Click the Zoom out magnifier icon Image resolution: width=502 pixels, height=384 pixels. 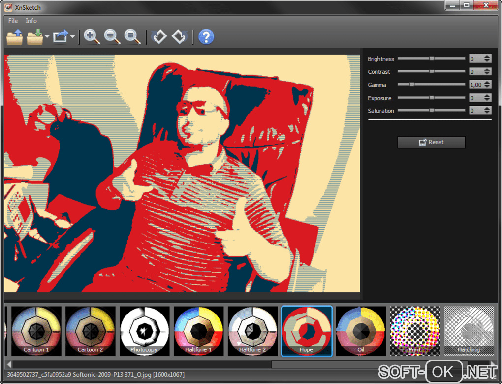[112, 36]
